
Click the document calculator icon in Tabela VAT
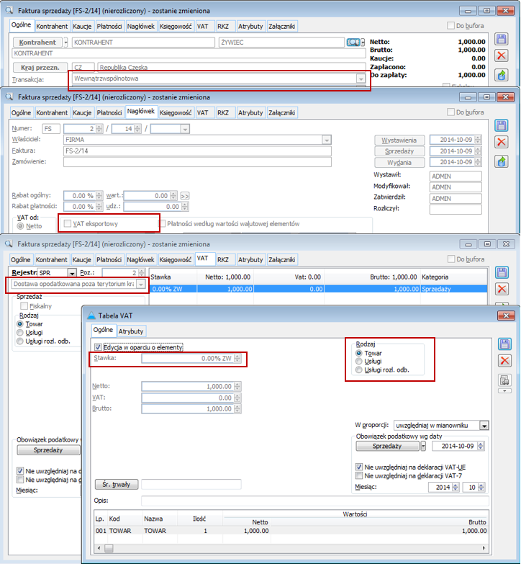(x=504, y=380)
